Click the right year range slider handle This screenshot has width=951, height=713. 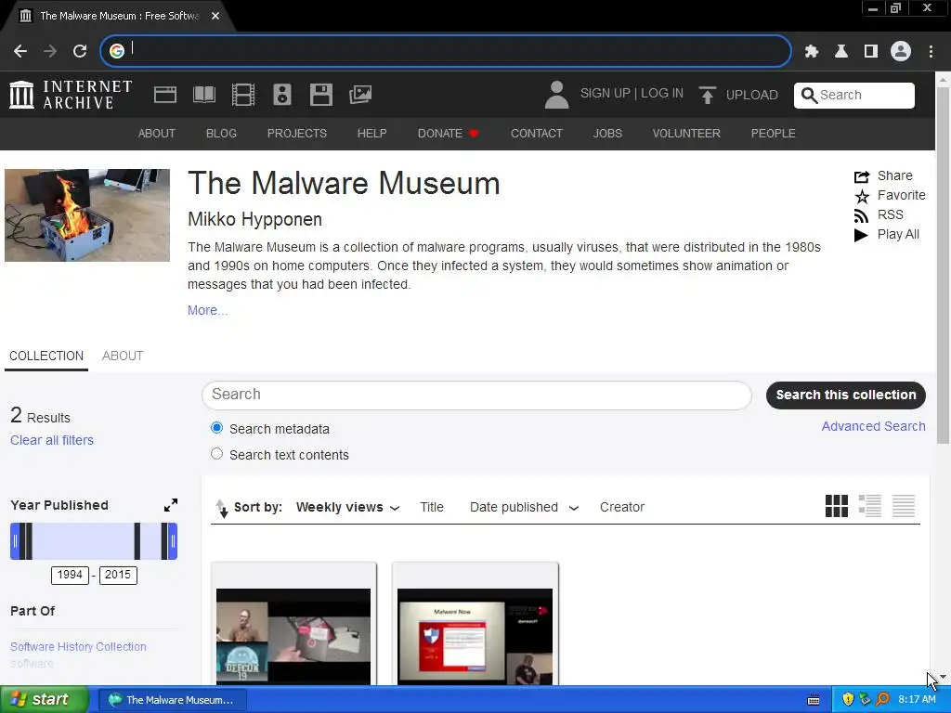pyautogui.click(x=173, y=541)
